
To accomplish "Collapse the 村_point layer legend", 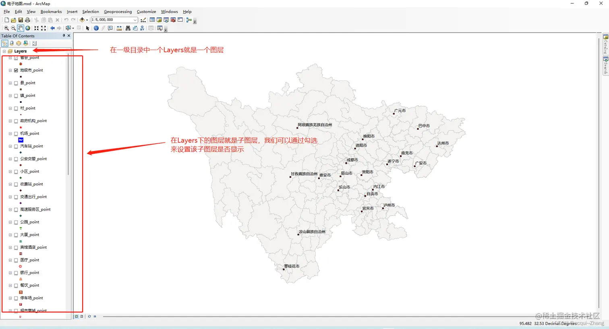I will (10, 108).
